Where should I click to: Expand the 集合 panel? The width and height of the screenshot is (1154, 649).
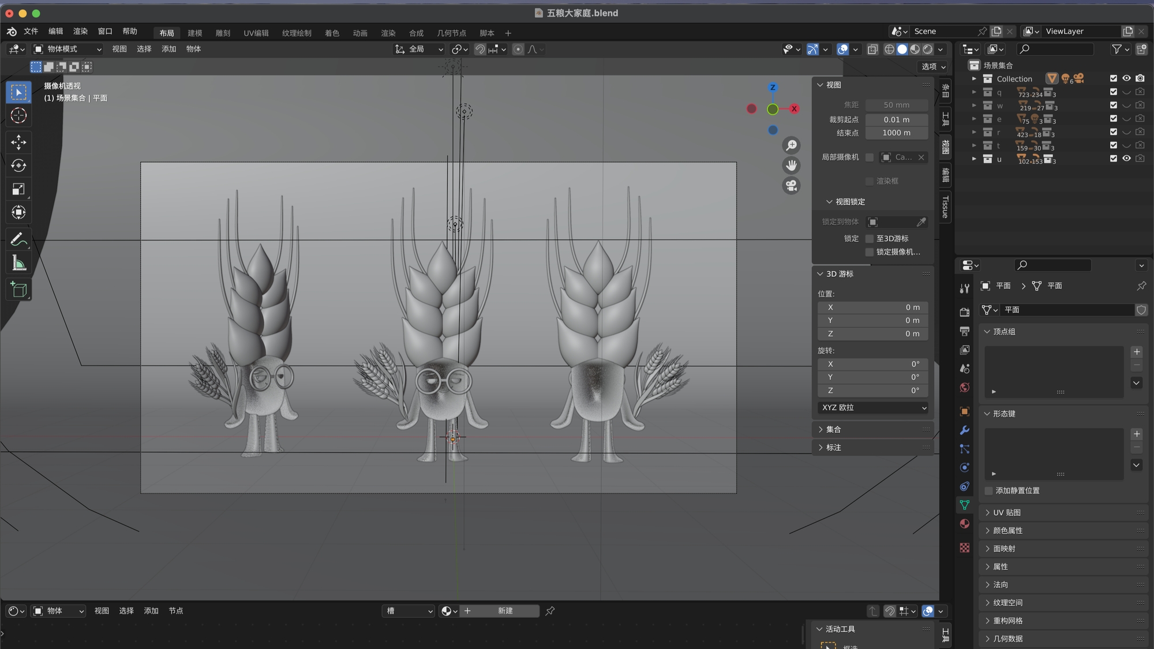click(872, 430)
